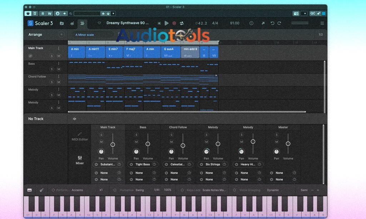This screenshot has height=219, width=366.
Task: Favorite Dreamy Synthwave 90 with the heart icon
Action: tap(99, 23)
